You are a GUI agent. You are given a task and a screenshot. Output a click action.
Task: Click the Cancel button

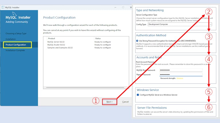(125, 102)
